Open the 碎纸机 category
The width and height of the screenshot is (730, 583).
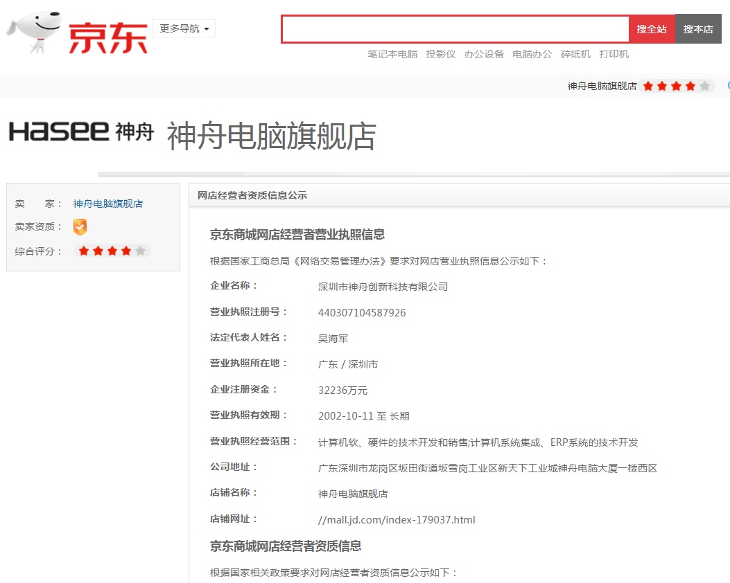[577, 53]
